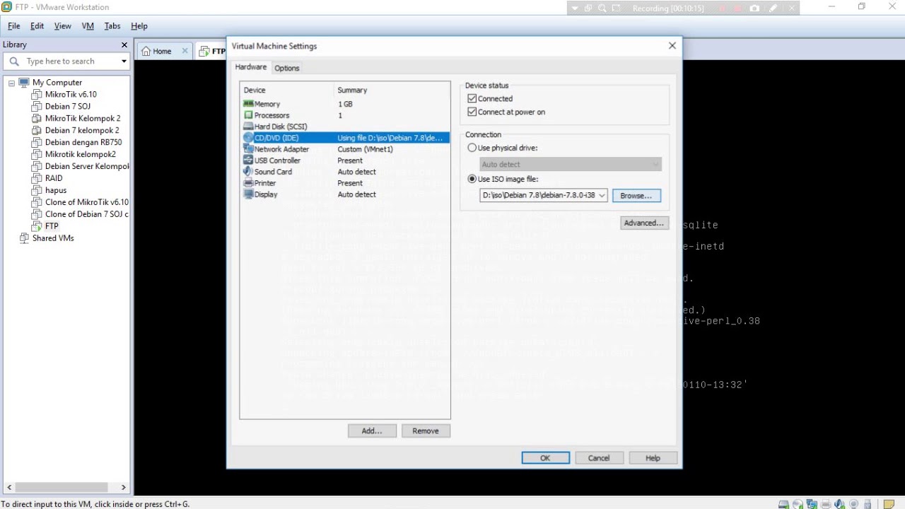Click the recorder zoom magnifier icon
This screenshot has width=905, height=509.
602,8
